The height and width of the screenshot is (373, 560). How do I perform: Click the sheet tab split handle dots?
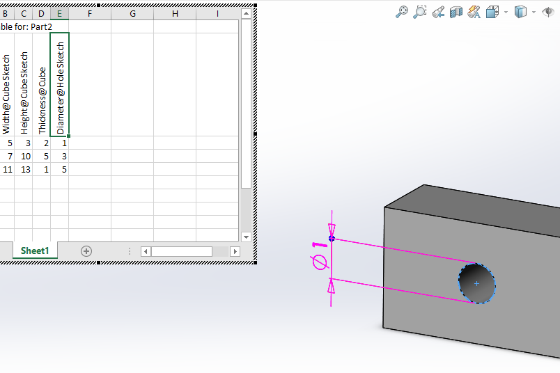pos(130,252)
